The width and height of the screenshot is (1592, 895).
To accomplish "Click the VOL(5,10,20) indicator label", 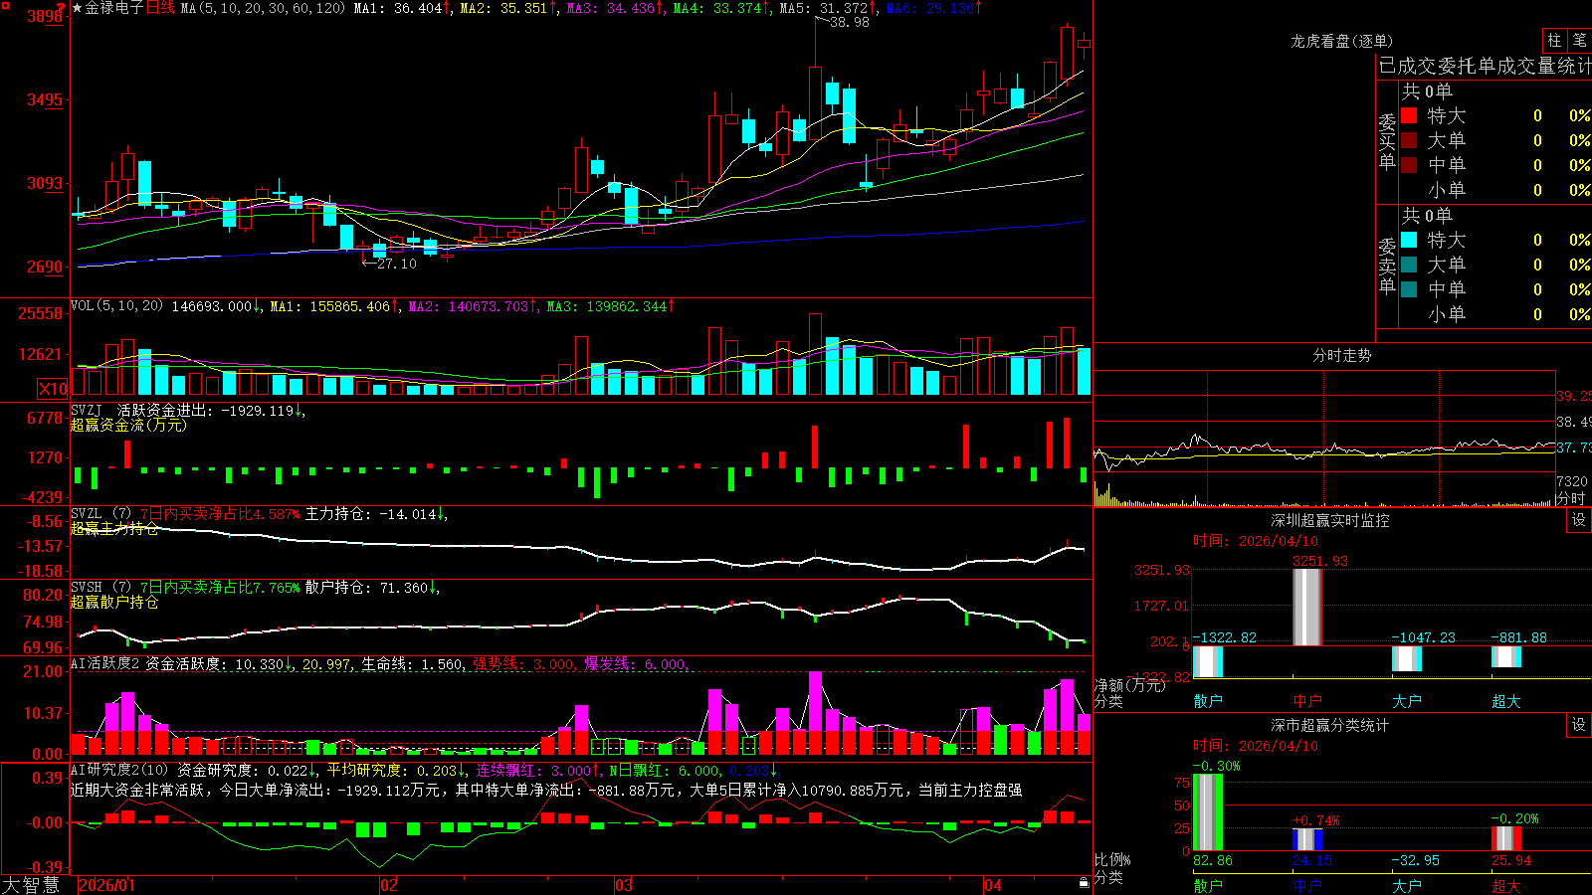I will [x=116, y=305].
